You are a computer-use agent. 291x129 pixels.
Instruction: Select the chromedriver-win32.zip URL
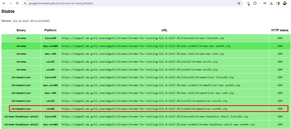[x=144, y=101]
